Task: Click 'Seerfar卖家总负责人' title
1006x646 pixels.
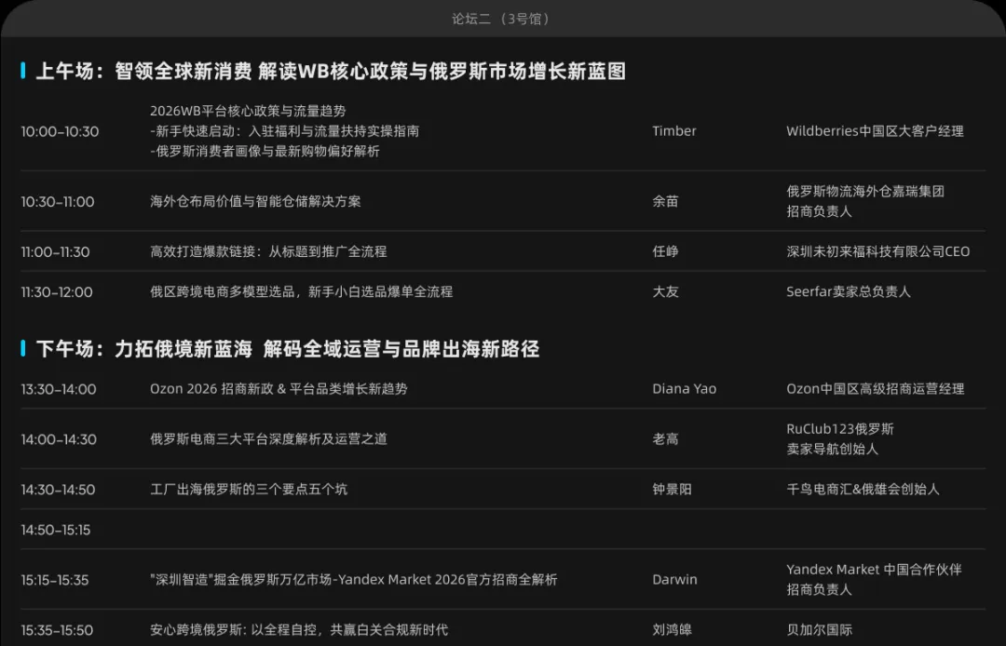Action: click(849, 291)
